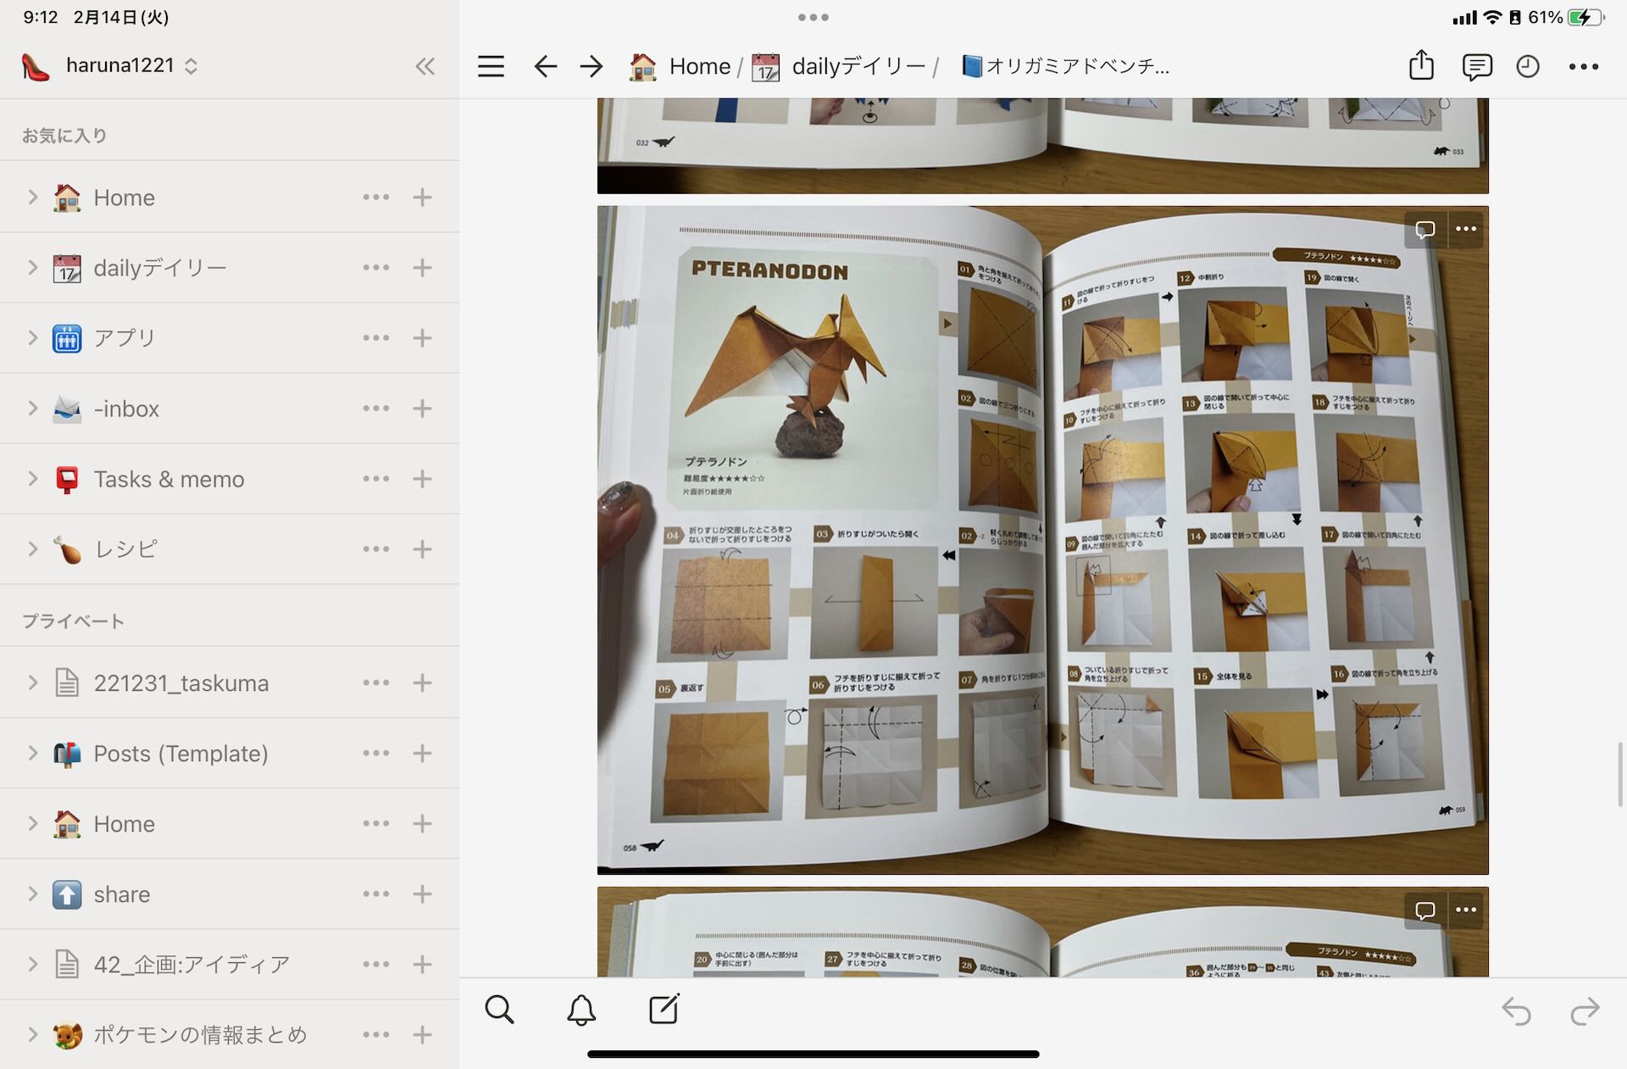This screenshot has height=1069, width=1627.
Task: Select the オリガミアドベンチ... breadcrumb title
Action: (x=1065, y=66)
